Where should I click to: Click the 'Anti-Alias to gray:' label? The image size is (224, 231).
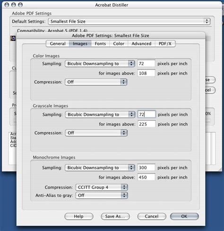coord(54,196)
